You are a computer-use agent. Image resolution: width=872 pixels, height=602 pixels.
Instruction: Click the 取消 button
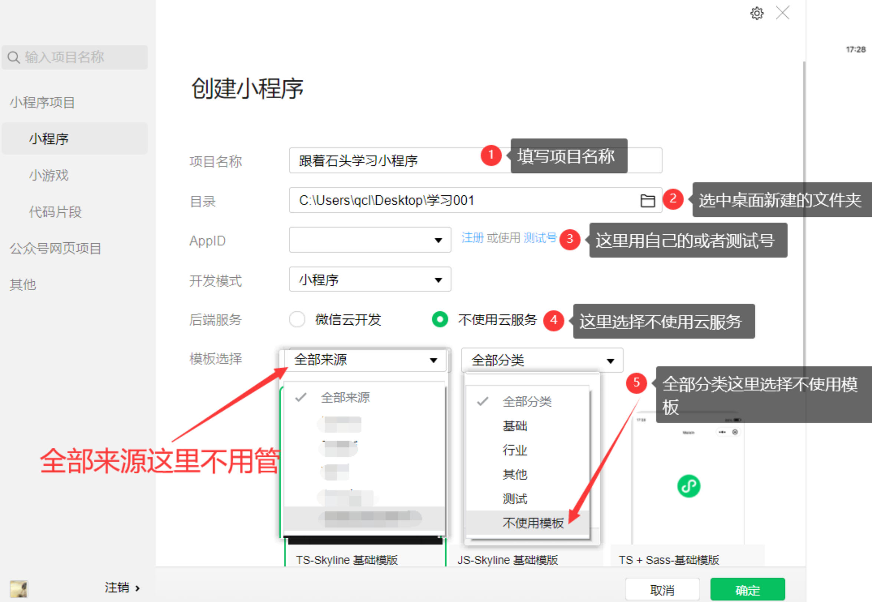click(662, 589)
